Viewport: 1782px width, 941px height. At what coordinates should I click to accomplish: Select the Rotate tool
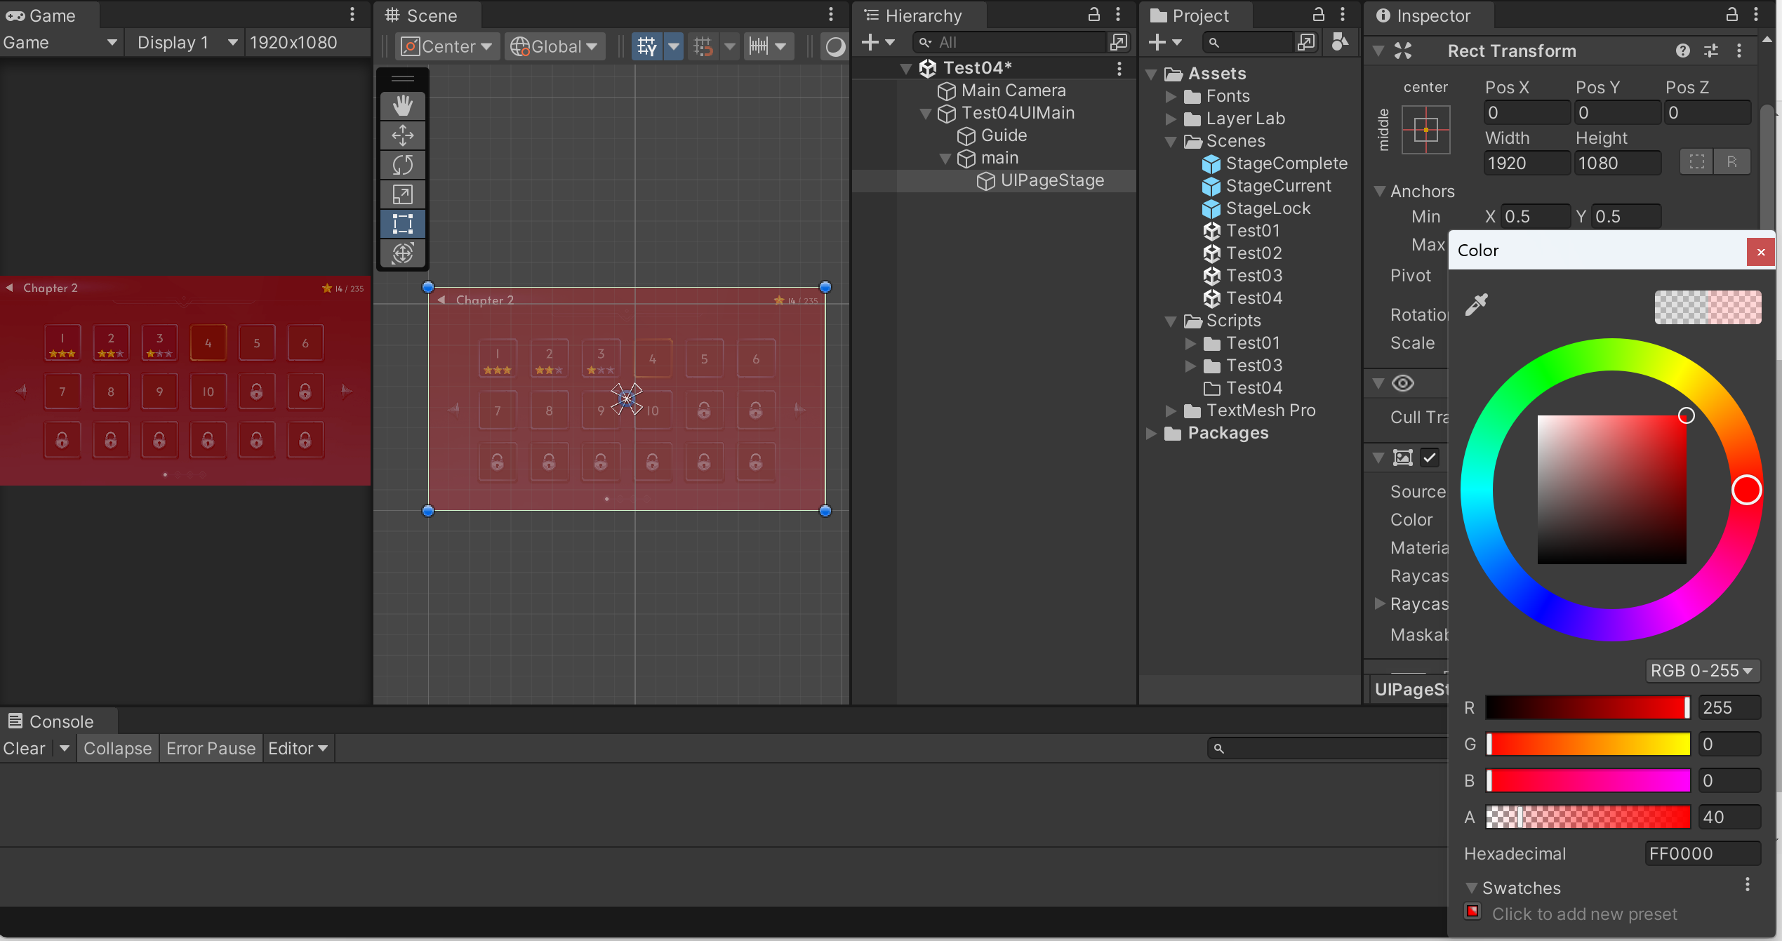click(402, 165)
